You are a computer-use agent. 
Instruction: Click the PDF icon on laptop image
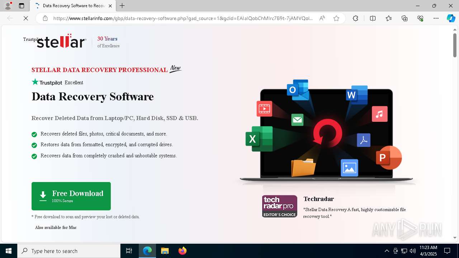[364, 140]
